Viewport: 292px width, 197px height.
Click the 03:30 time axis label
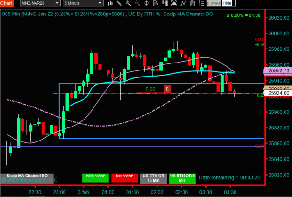[x=230, y=192]
